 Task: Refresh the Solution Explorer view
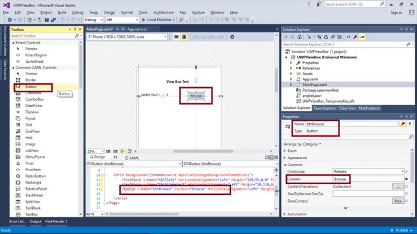[x=326, y=37]
